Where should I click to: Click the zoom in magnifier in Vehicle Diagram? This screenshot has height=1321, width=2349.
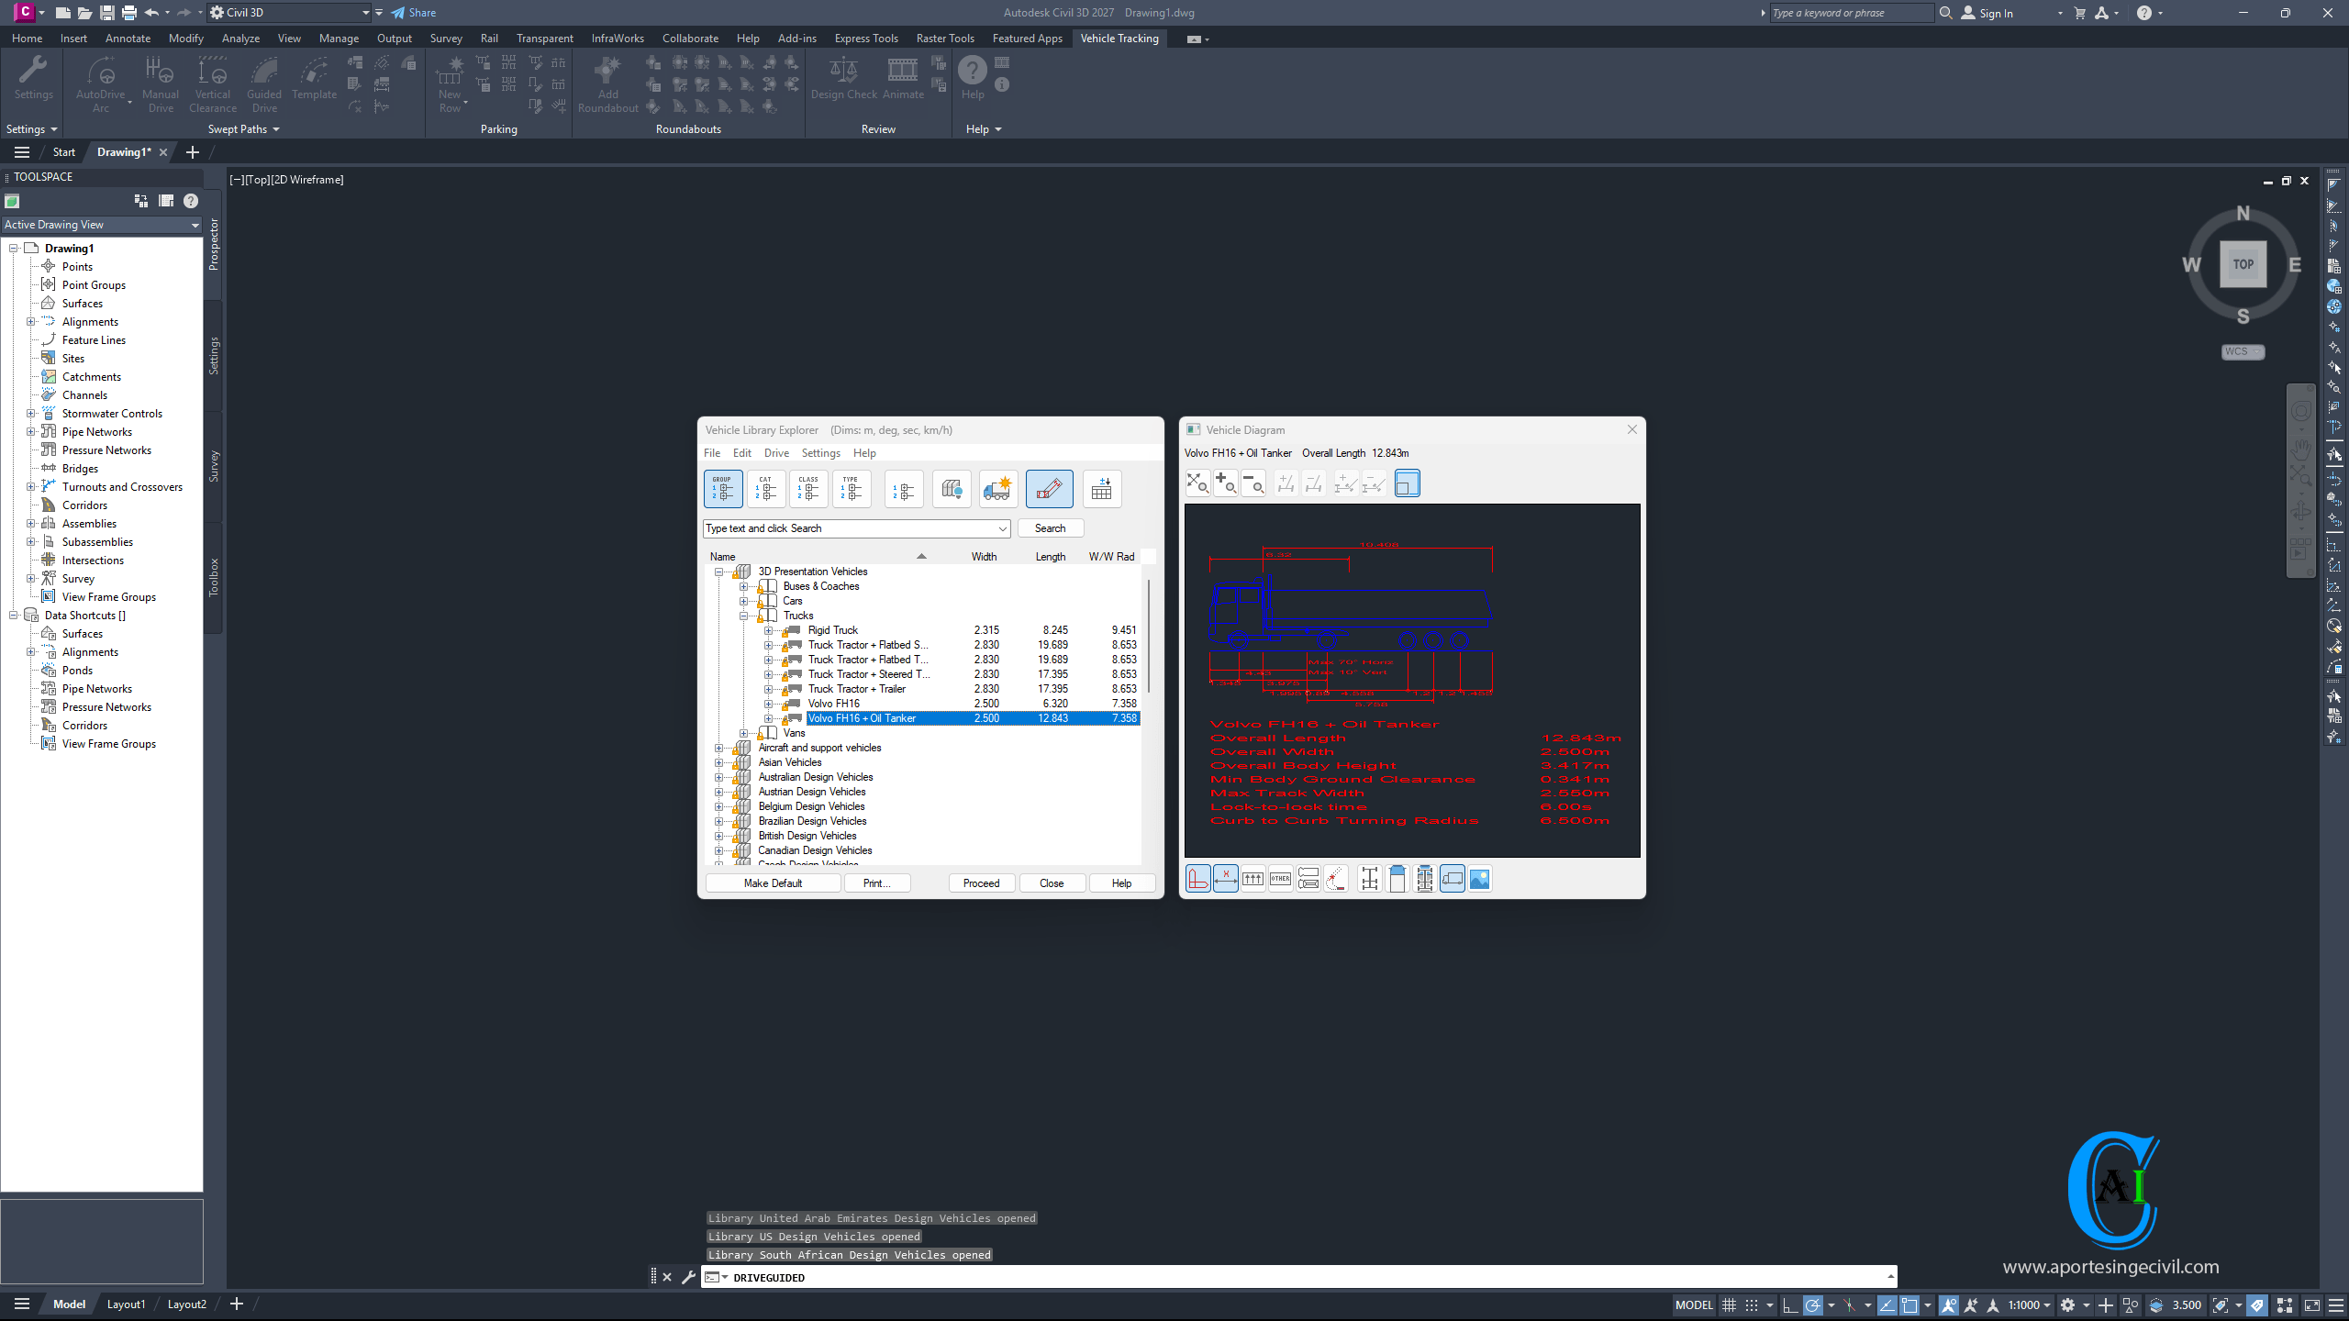point(1225,483)
